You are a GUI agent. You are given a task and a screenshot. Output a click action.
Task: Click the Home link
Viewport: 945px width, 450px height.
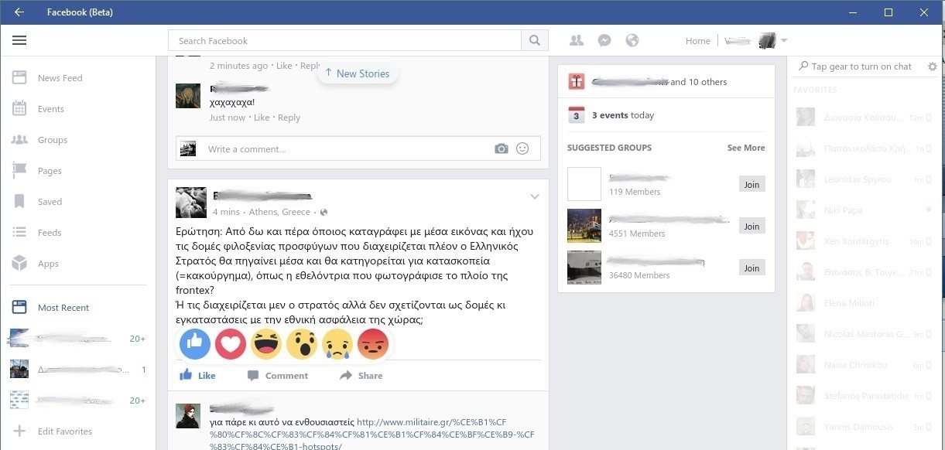click(697, 41)
